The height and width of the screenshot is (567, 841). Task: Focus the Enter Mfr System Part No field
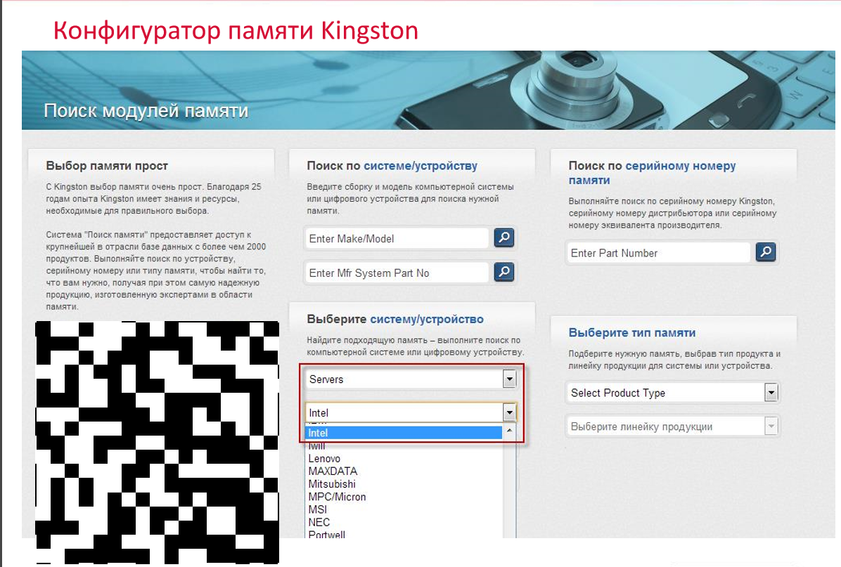[x=397, y=273]
